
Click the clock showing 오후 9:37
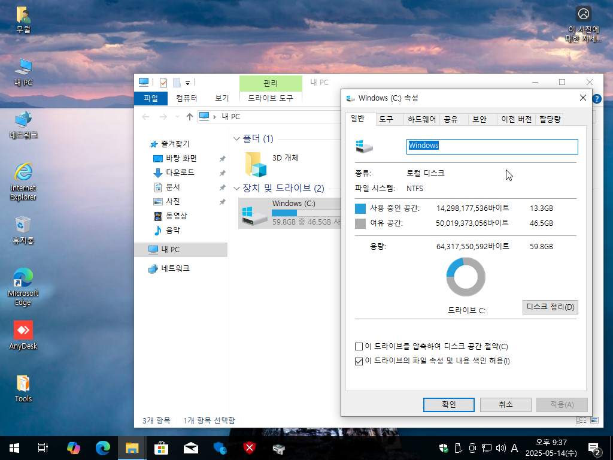click(551, 448)
